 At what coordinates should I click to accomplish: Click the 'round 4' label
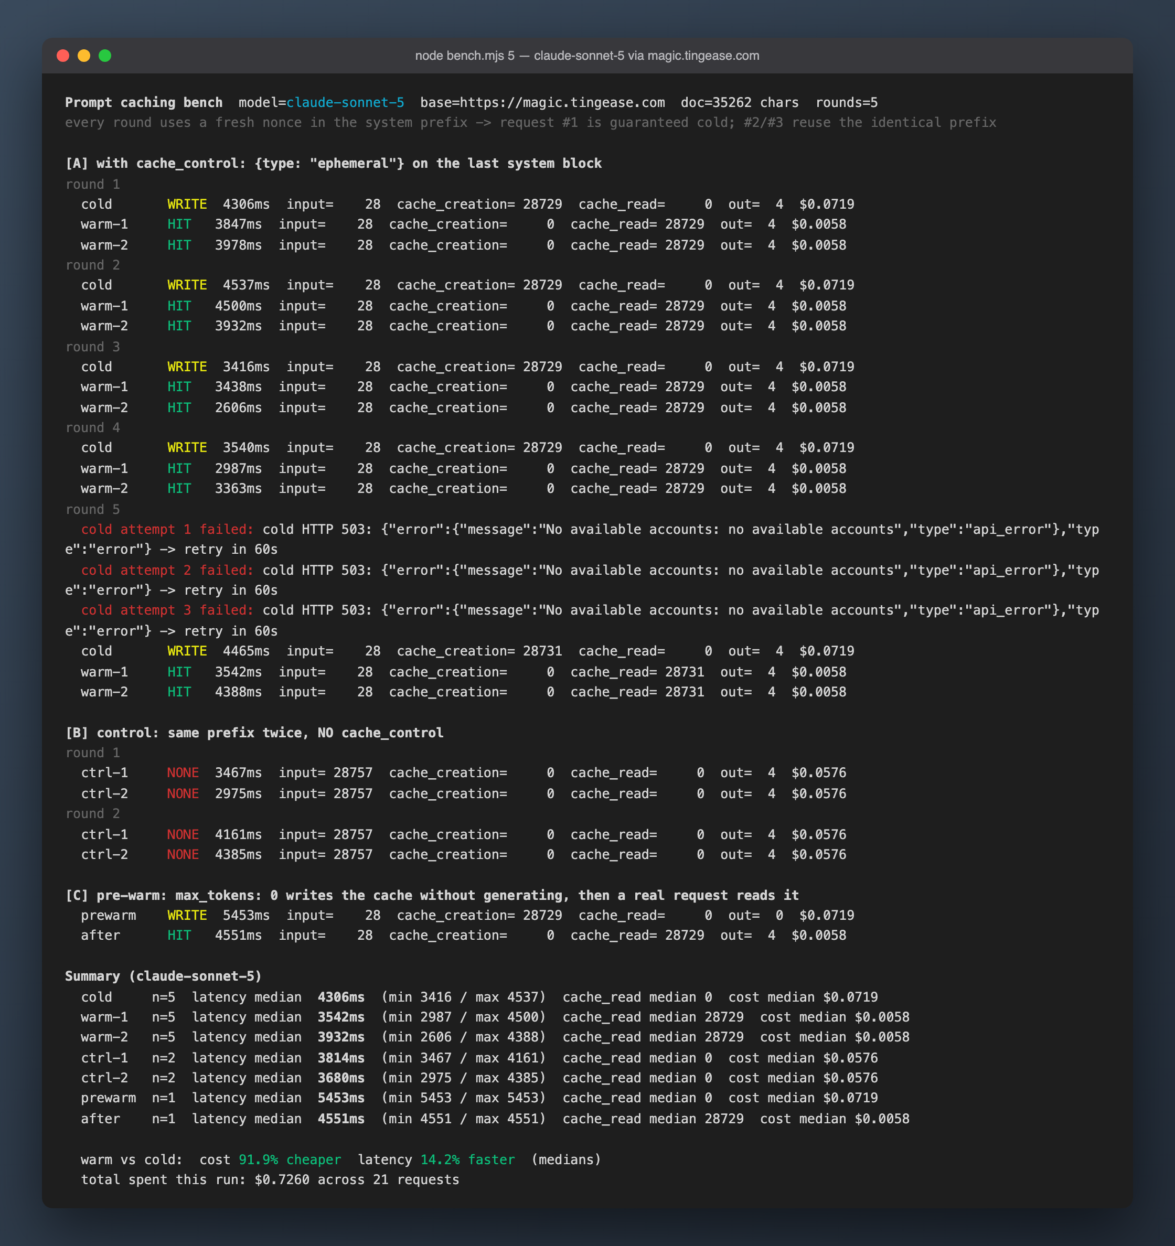[93, 427]
